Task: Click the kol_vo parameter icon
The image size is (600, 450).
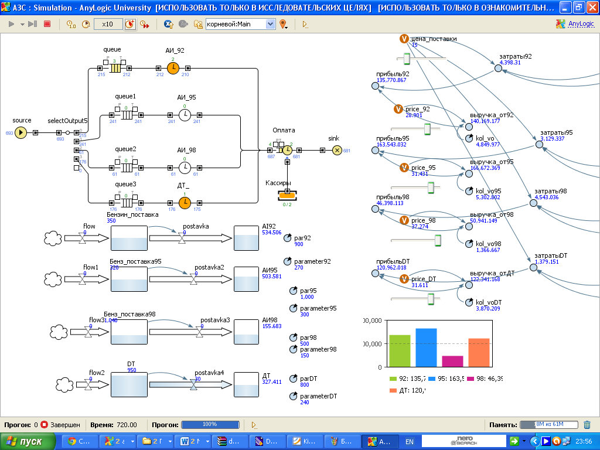Action: point(469,138)
